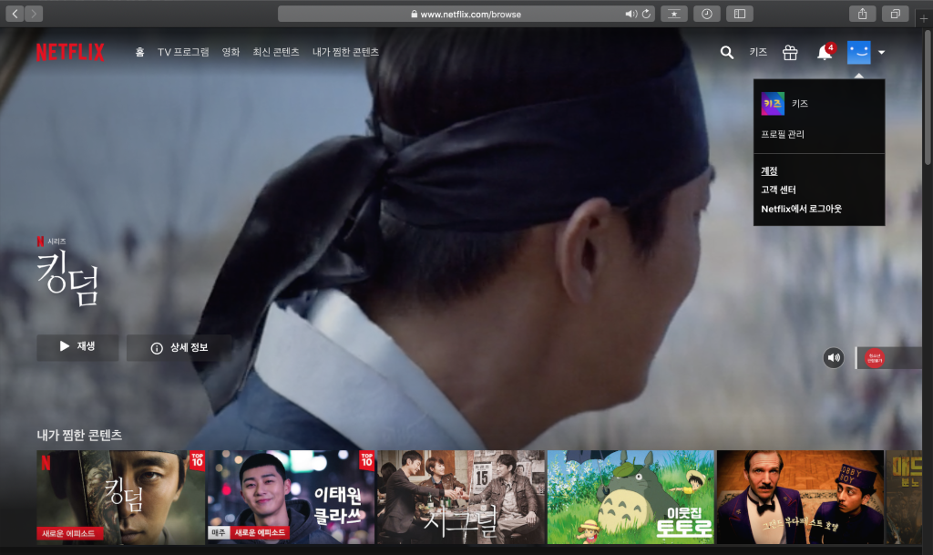Open the 내가 찜한 콘텐츠 row heading
This screenshot has width=933, height=555.
click(x=80, y=435)
